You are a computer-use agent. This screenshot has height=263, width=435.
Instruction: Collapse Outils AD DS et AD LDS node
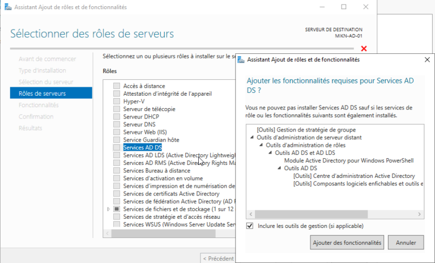point(270,152)
